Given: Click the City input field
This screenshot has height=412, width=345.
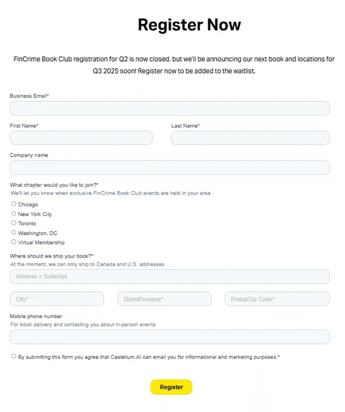Looking at the screenshot, I should [57, 299].
